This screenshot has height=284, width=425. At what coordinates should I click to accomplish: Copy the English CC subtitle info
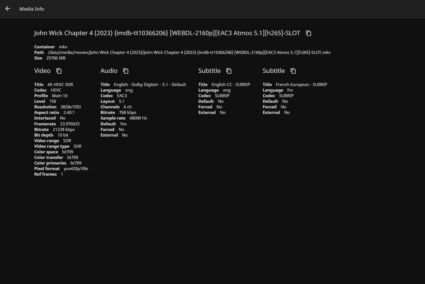click(x=229, y=71)
